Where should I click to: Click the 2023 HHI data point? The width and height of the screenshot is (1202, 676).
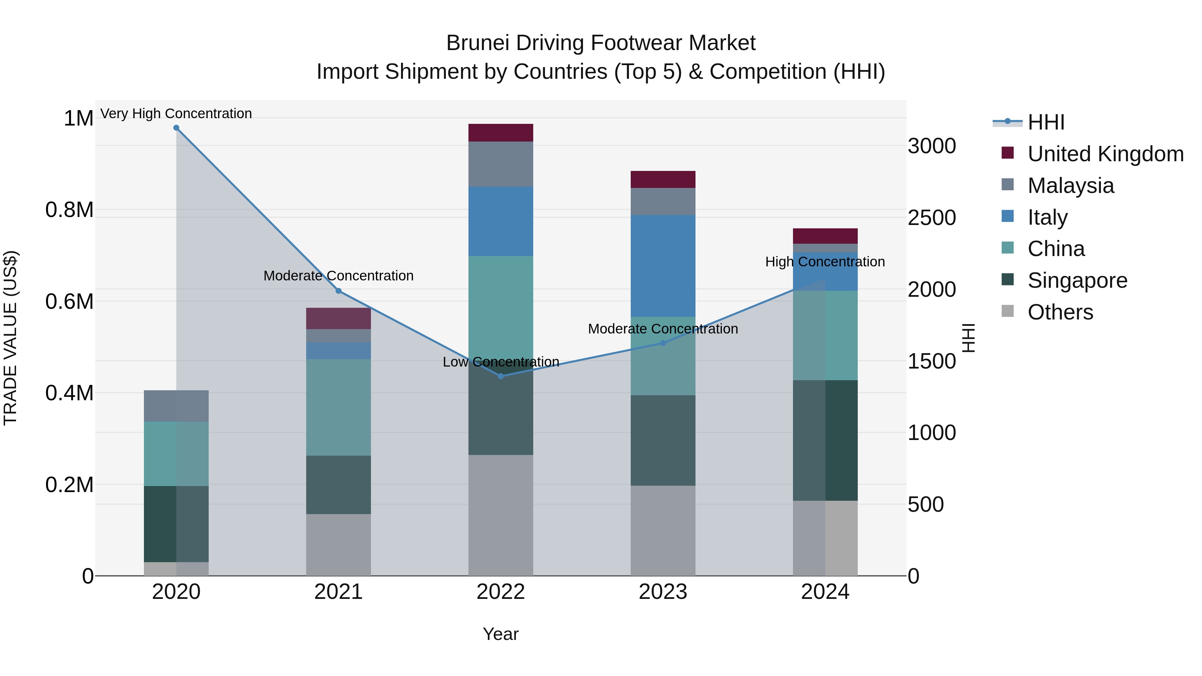(663, 344)
